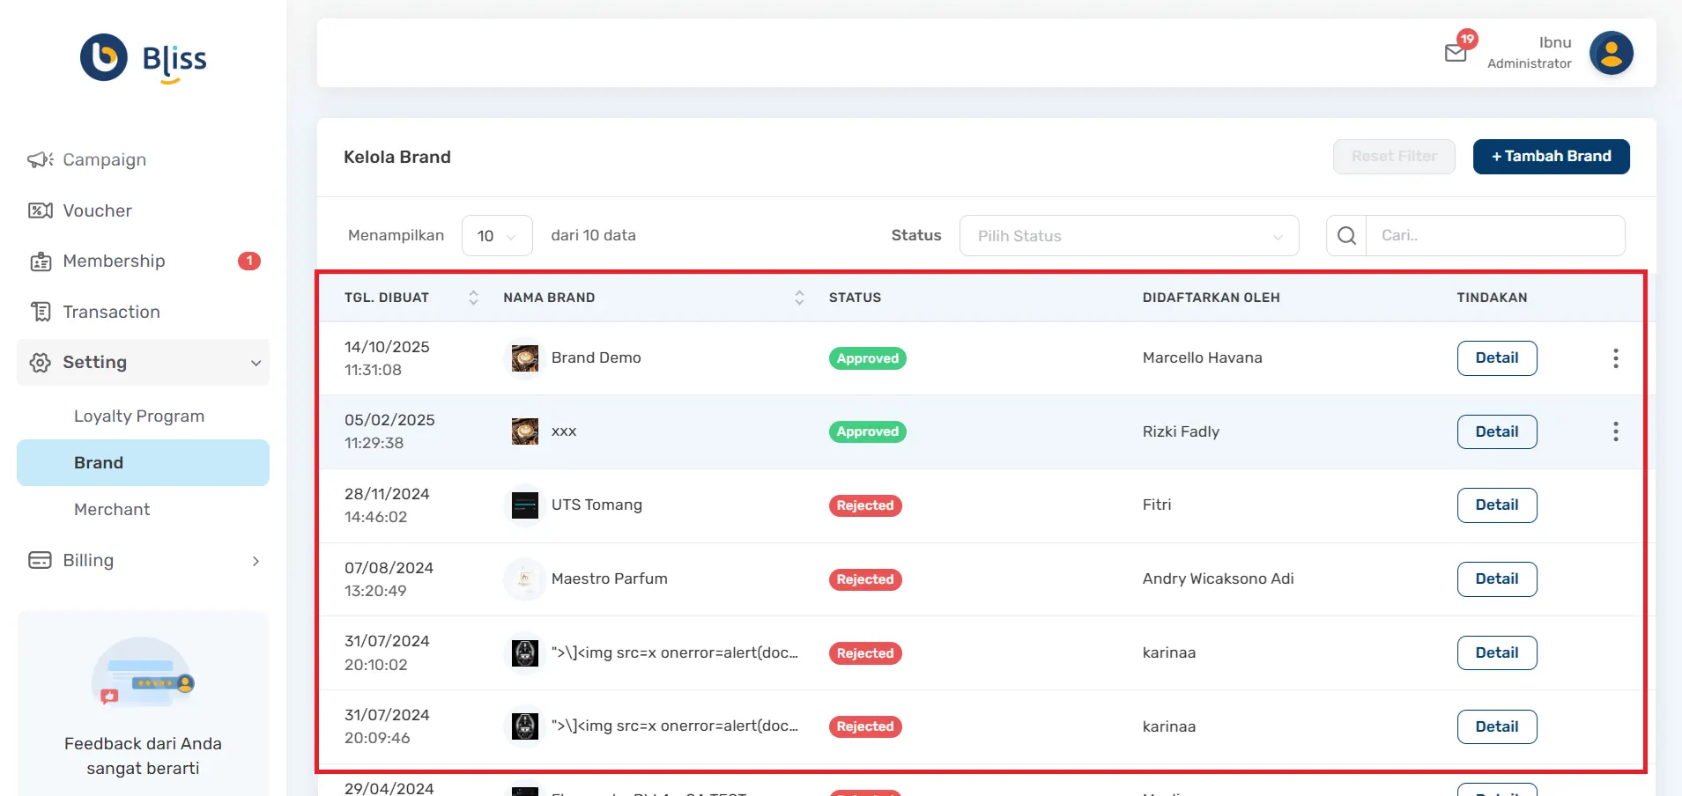
Task: Select Merchant under Setting
Action: 112,510
